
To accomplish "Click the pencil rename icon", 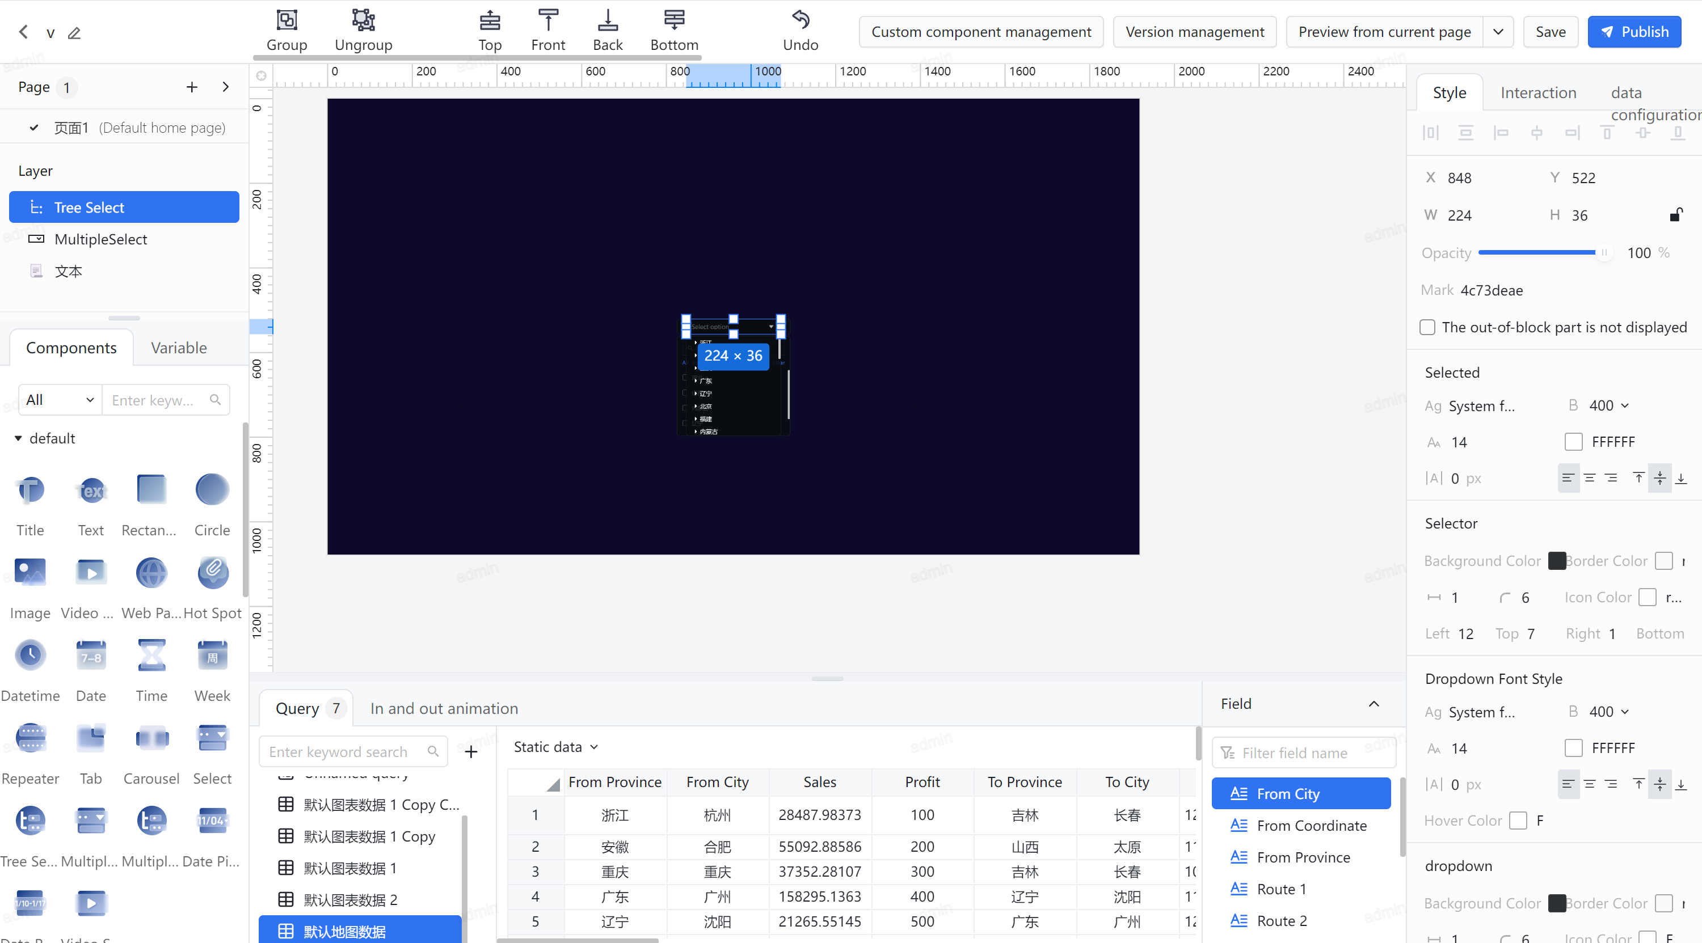I will click(74, 32).
